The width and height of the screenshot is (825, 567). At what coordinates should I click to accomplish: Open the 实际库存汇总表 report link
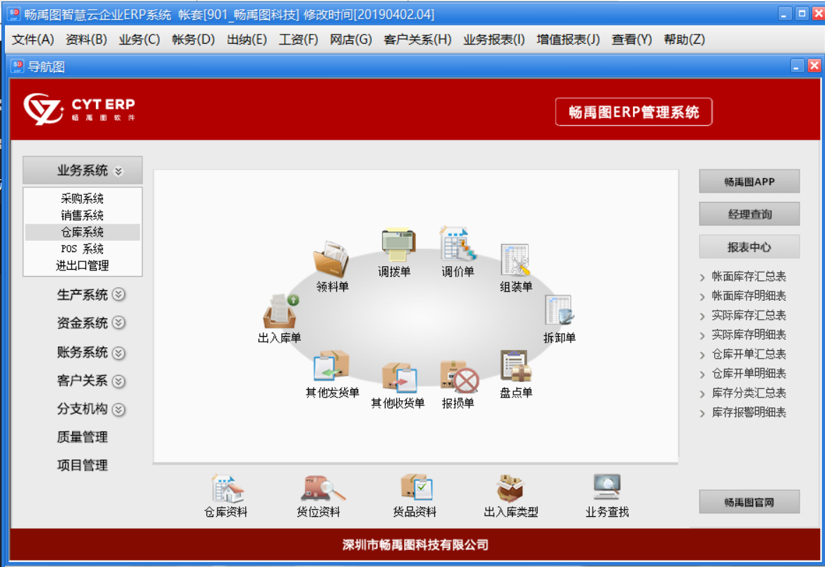[x=749, y=316]
